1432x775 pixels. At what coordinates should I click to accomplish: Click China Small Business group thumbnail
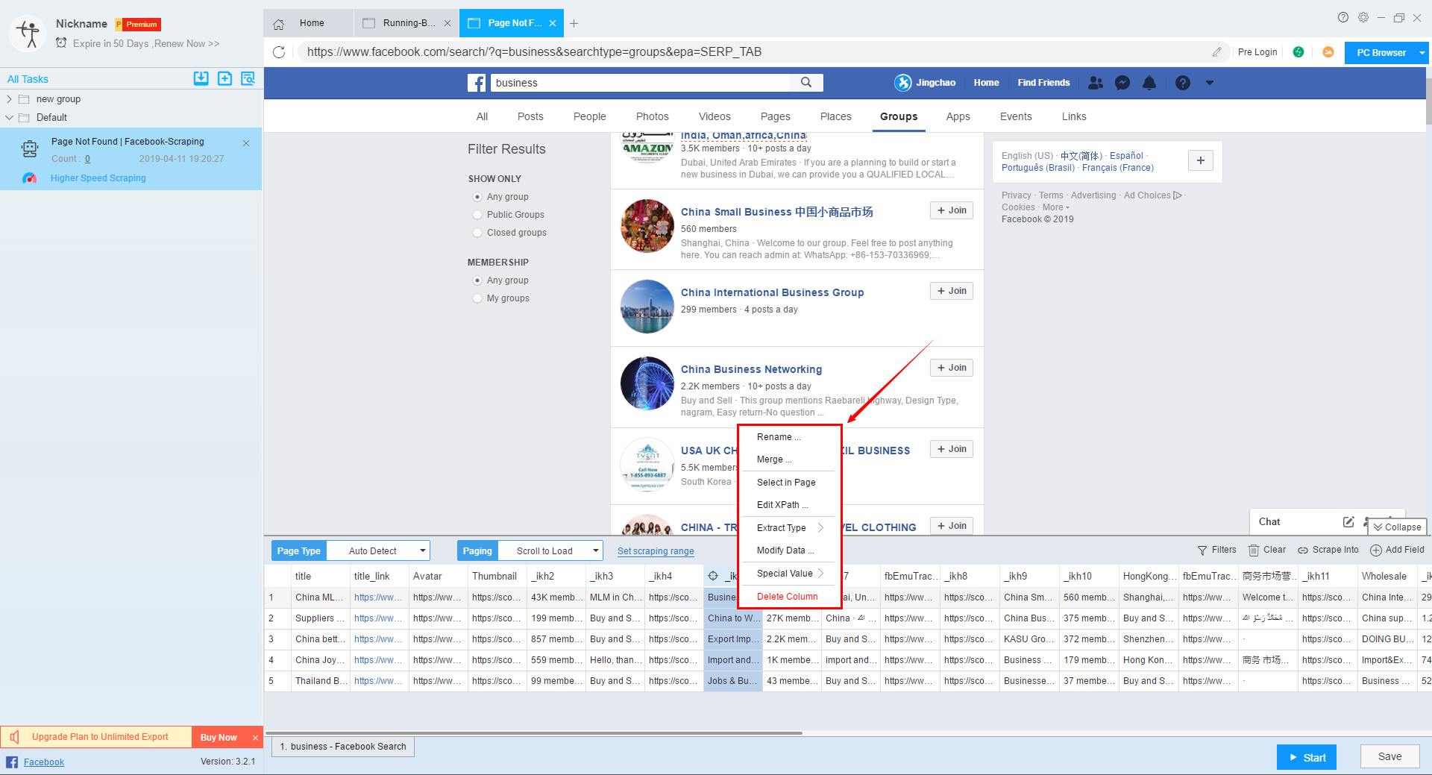[647, 226]
